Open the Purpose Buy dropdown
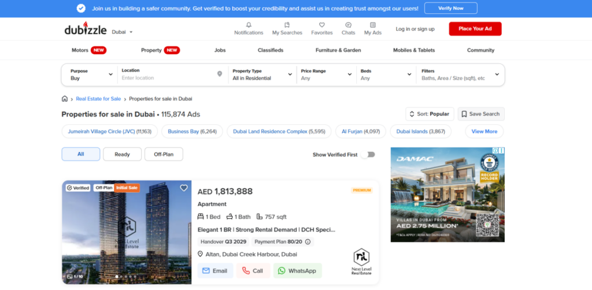Screen dimensions: 592x290 pyautogui.click(x=91, y=75)
